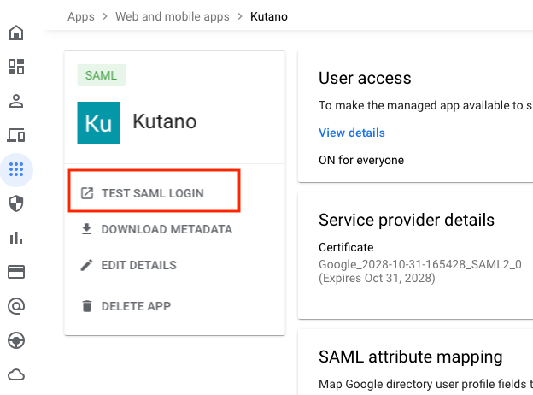This screenshot has width=533, height=395.
Task: Click '(Expires Oct 31, 2028)' text
Action: (x=377, y=279)
